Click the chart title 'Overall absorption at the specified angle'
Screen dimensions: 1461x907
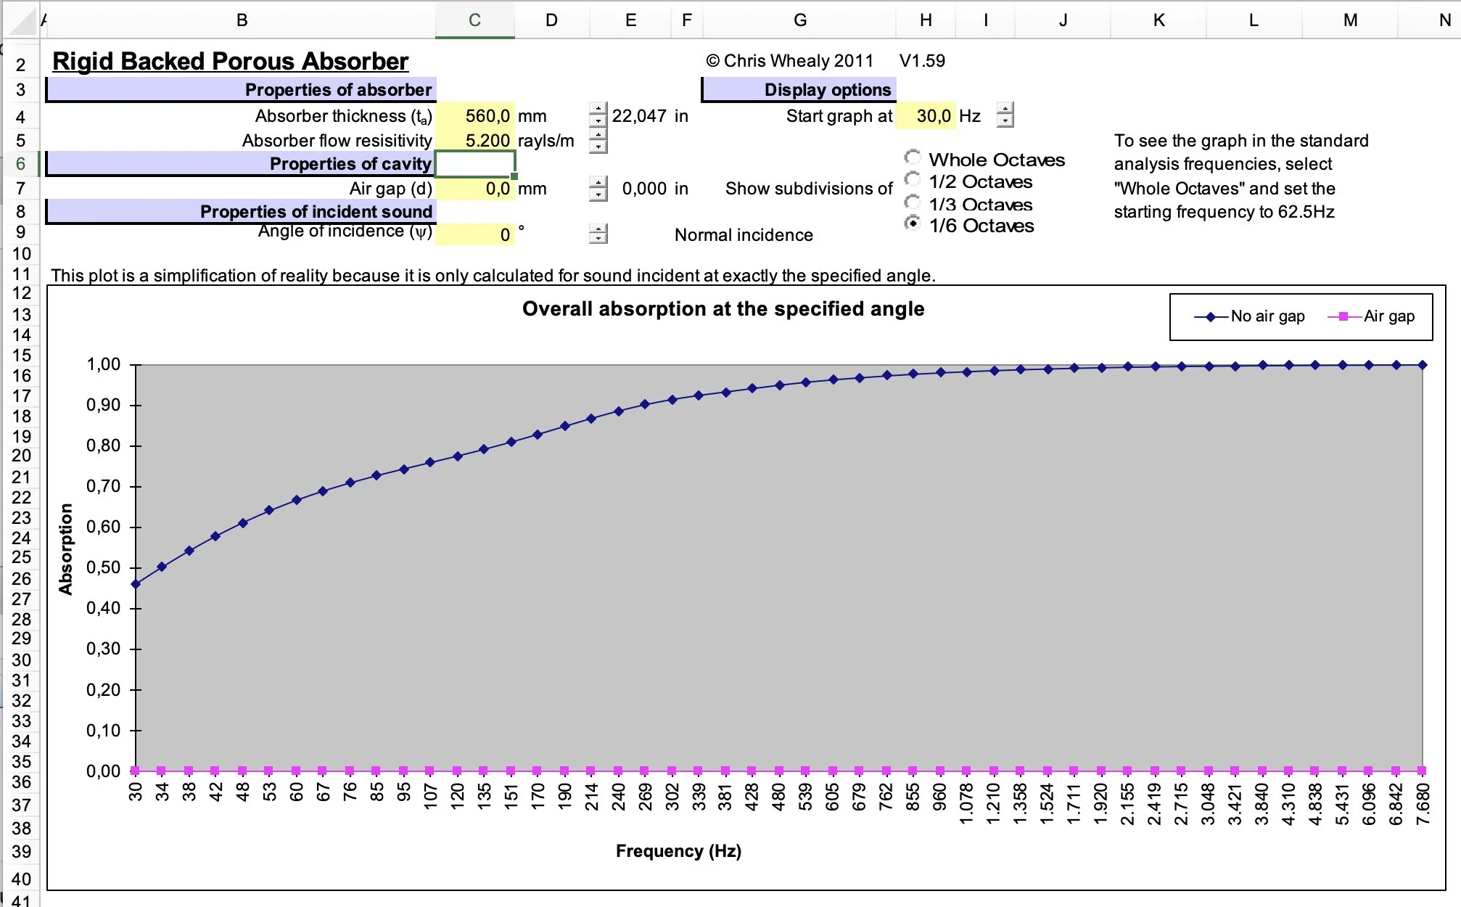tap(723, 309)
